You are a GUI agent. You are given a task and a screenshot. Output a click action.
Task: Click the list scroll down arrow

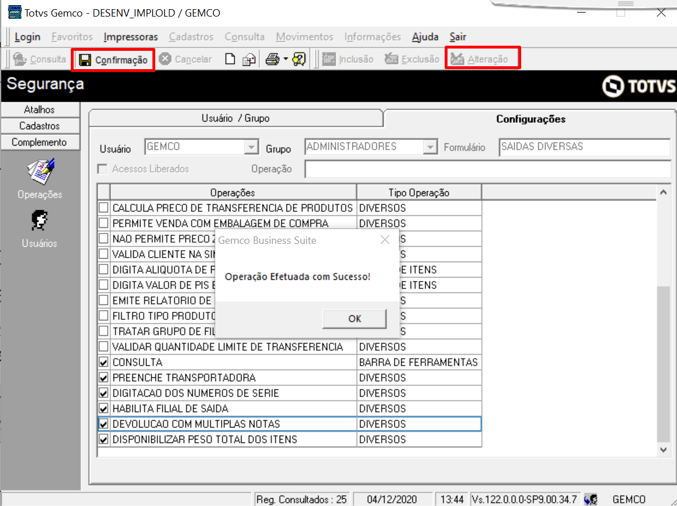pyautogui.click(x=664, y=450)
